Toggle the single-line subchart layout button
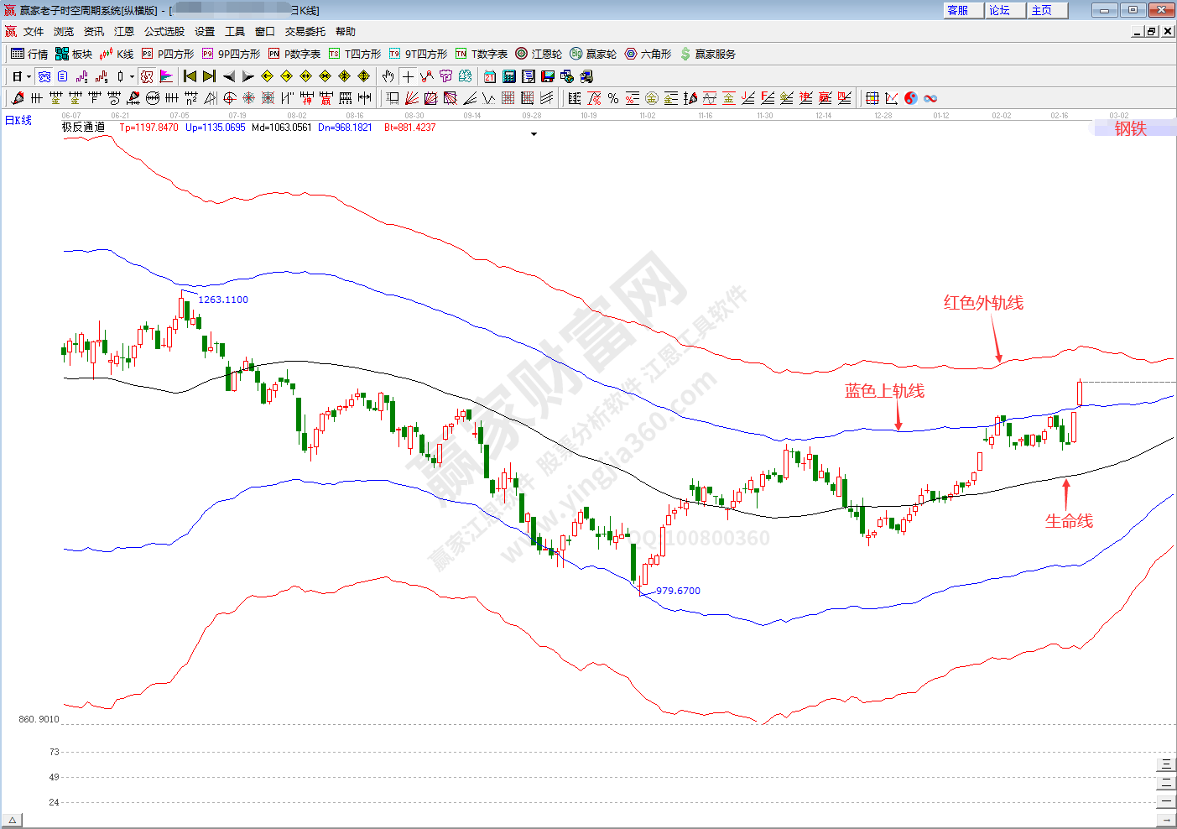Screen dimensions: 1177x829 (x=1166, y=801)
